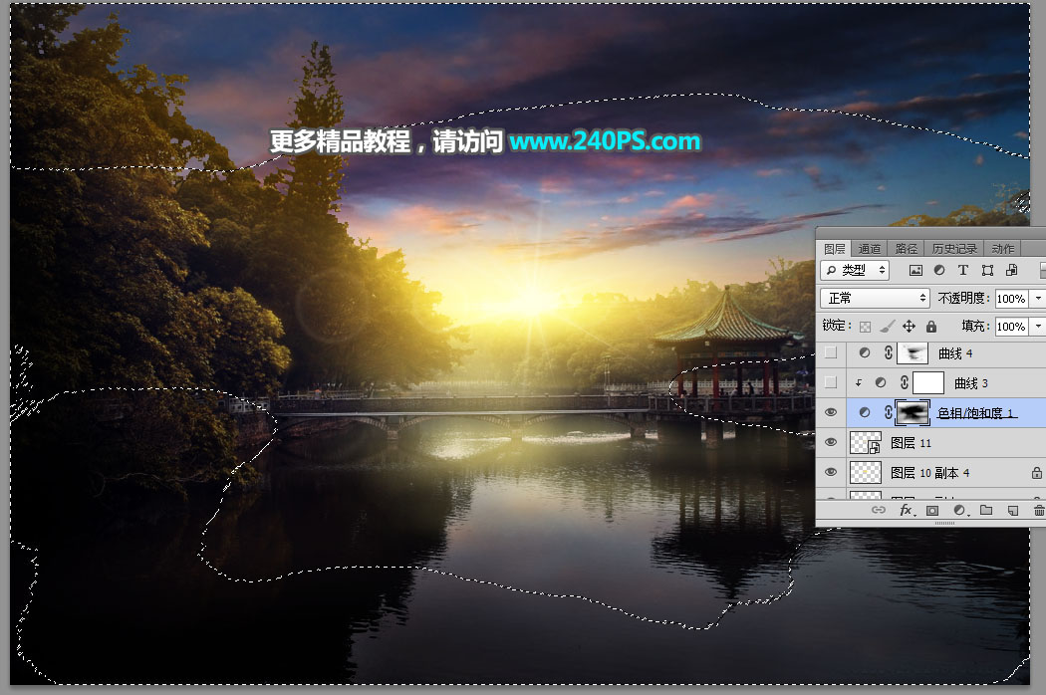
Task: Switch to 通道 tab
Action: tap(870, 249)
